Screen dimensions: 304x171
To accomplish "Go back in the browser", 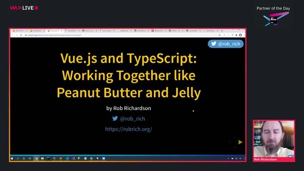I will tap(13, 35).
